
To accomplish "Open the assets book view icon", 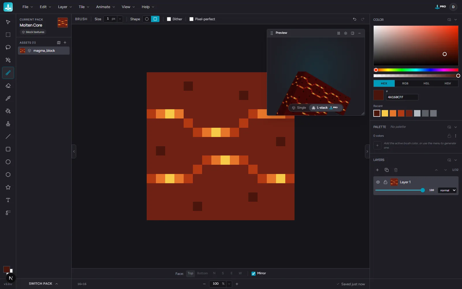I will point(59,42).
